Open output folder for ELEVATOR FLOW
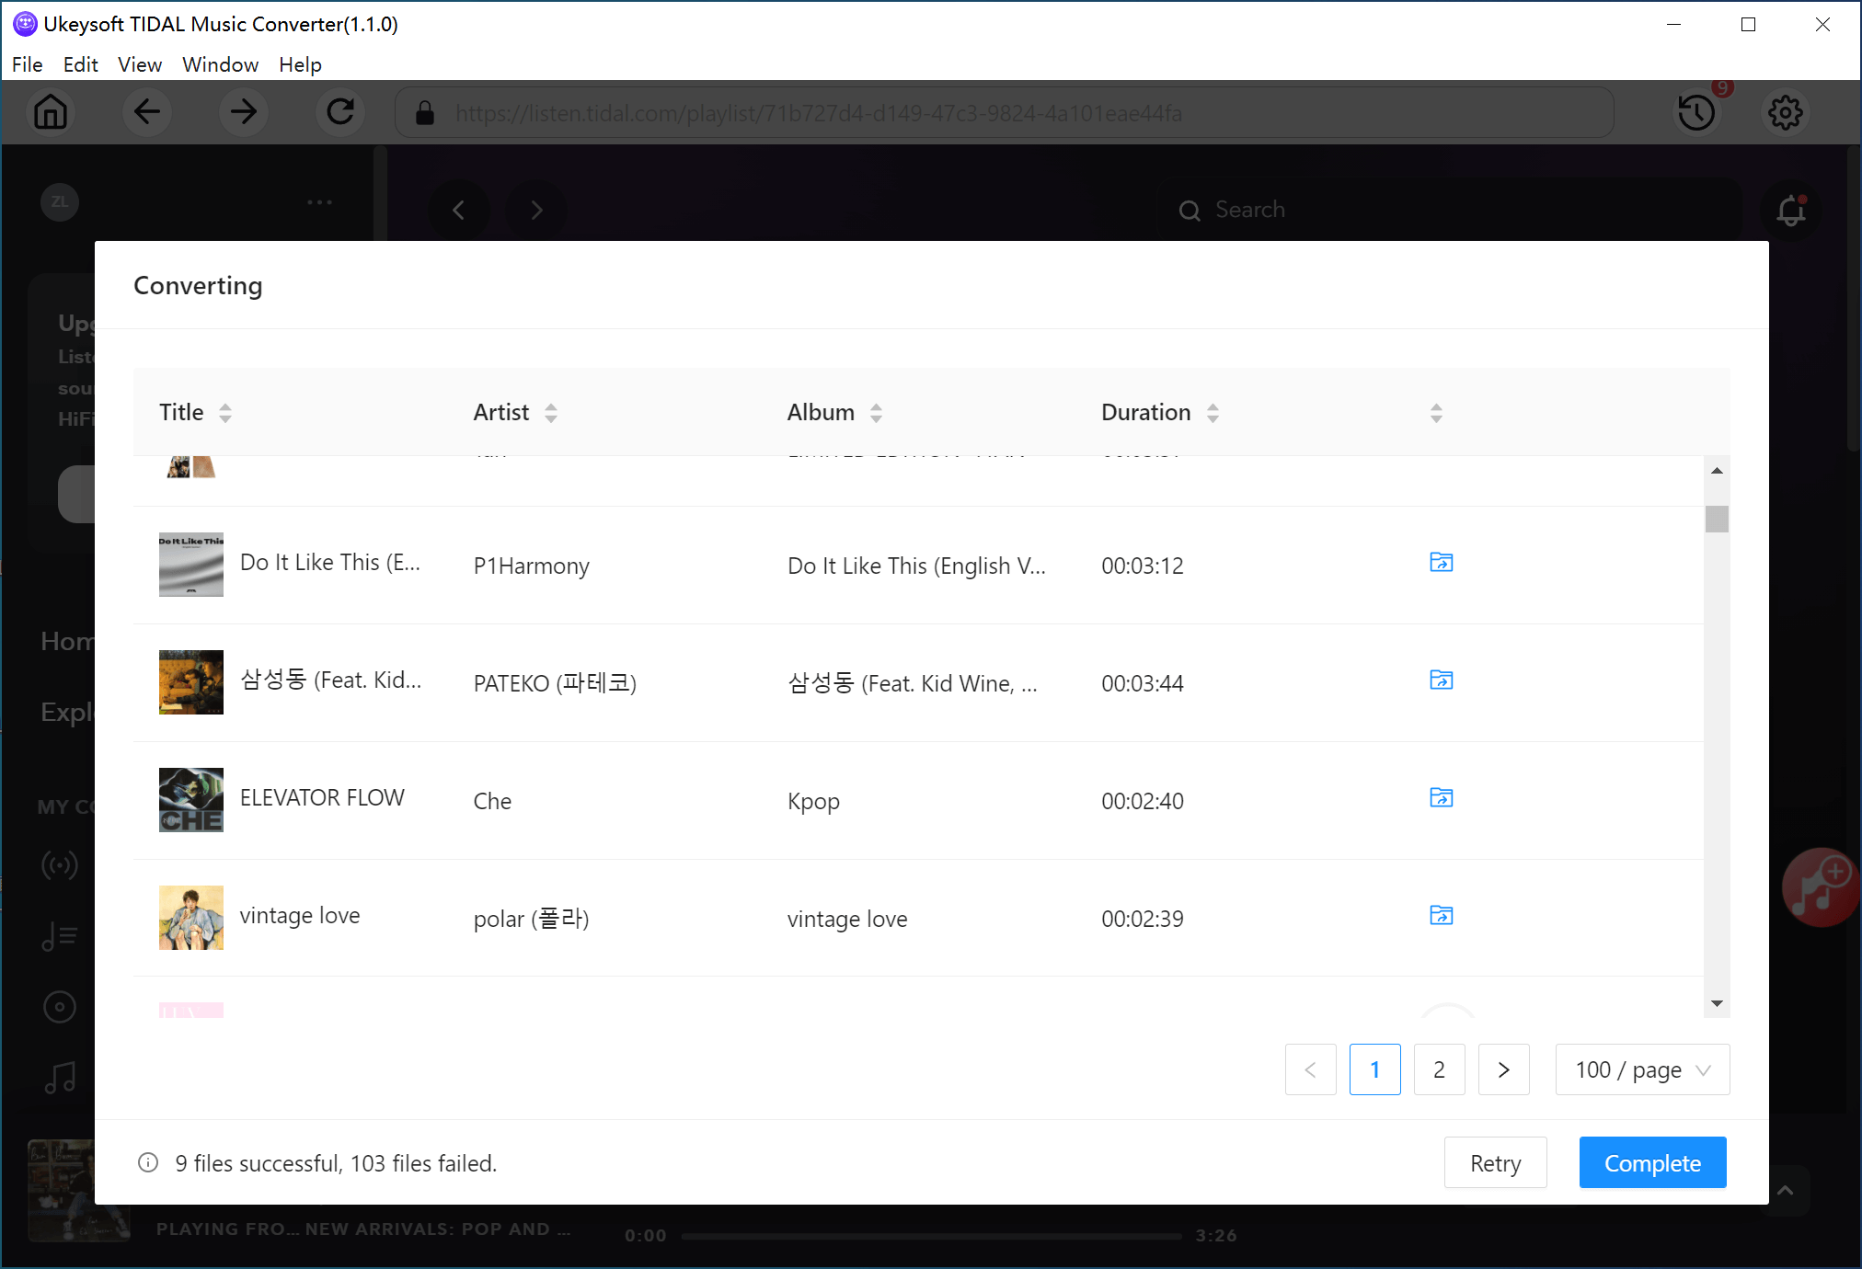The width and height of the screenshot is (1862, 1269). click(1441, 797)
